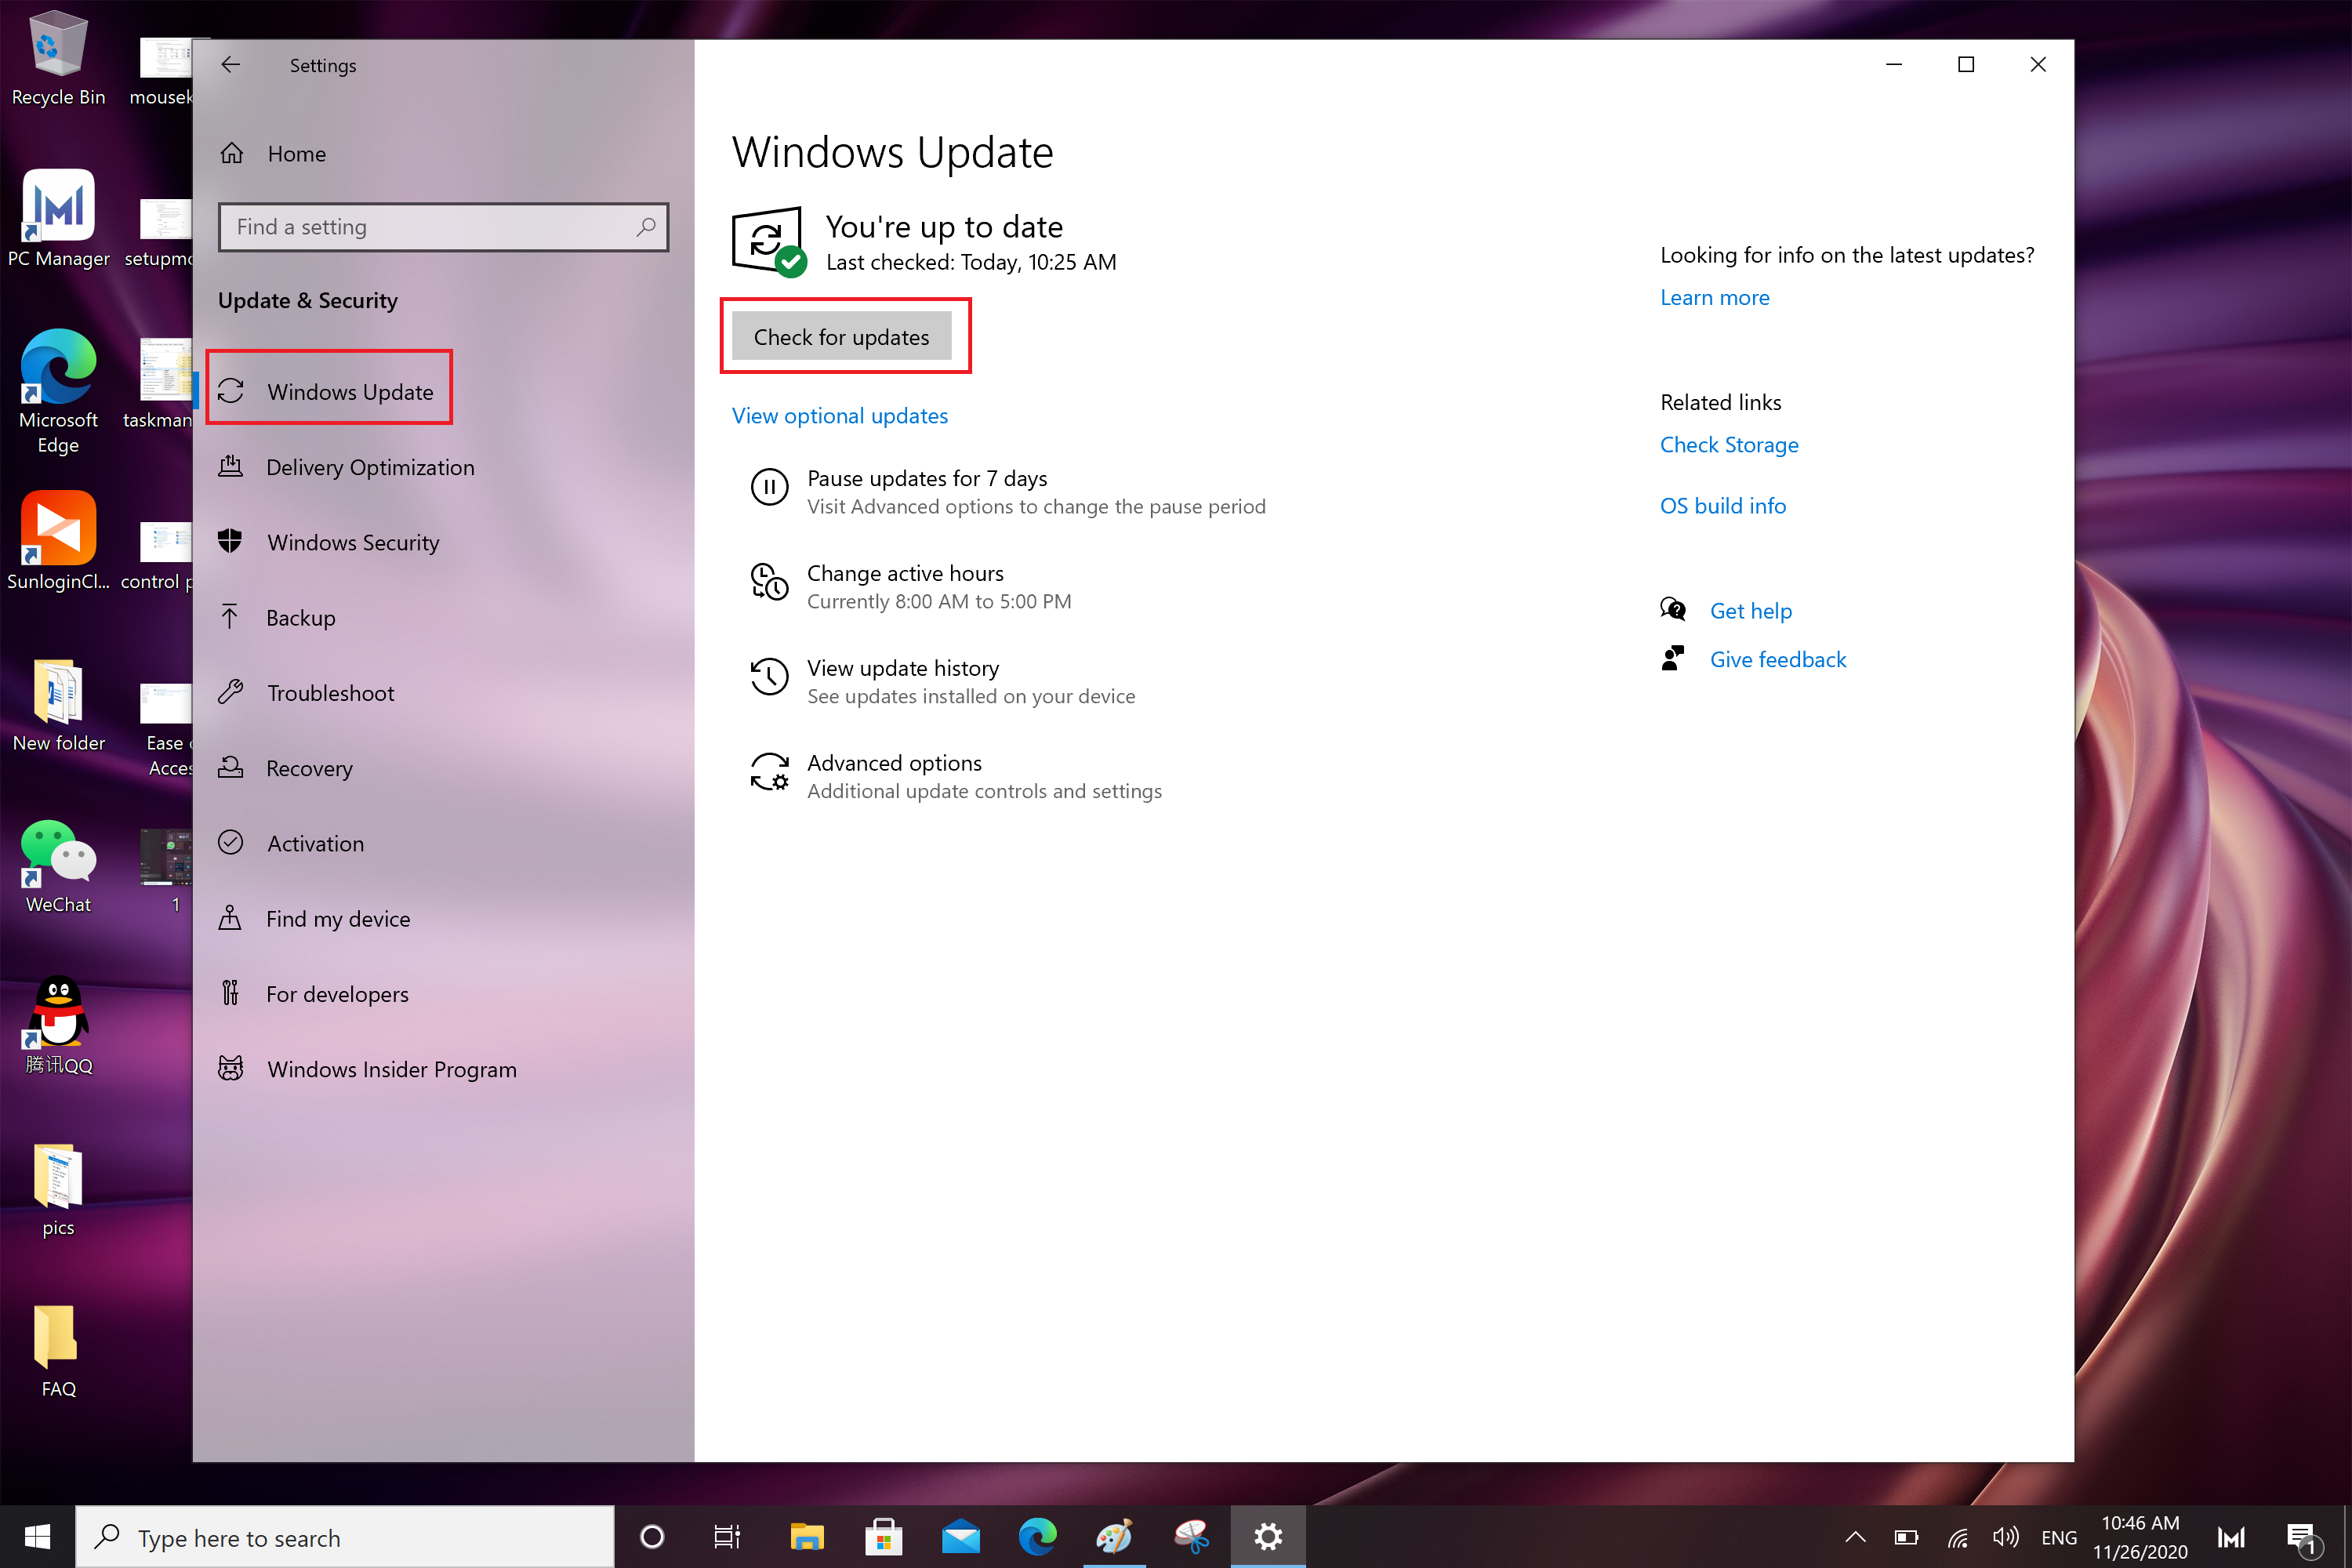Screen dimensions: 2352x1568
Task: Select WeChat desktop shortcut
Action: 58,866
